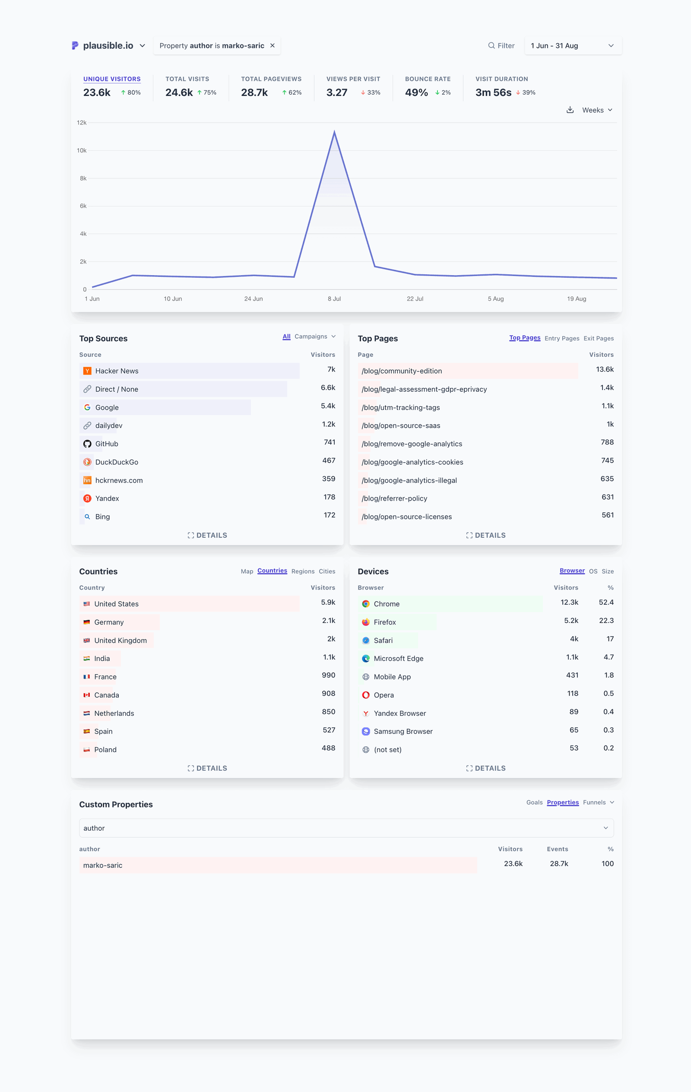This screenshot has height=1092, width=691.
Task: Click the Firefox browser icon
Action: pyautogui.click(x=366, y=622)
